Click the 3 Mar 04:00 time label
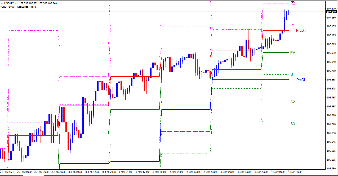 [228, 172]
